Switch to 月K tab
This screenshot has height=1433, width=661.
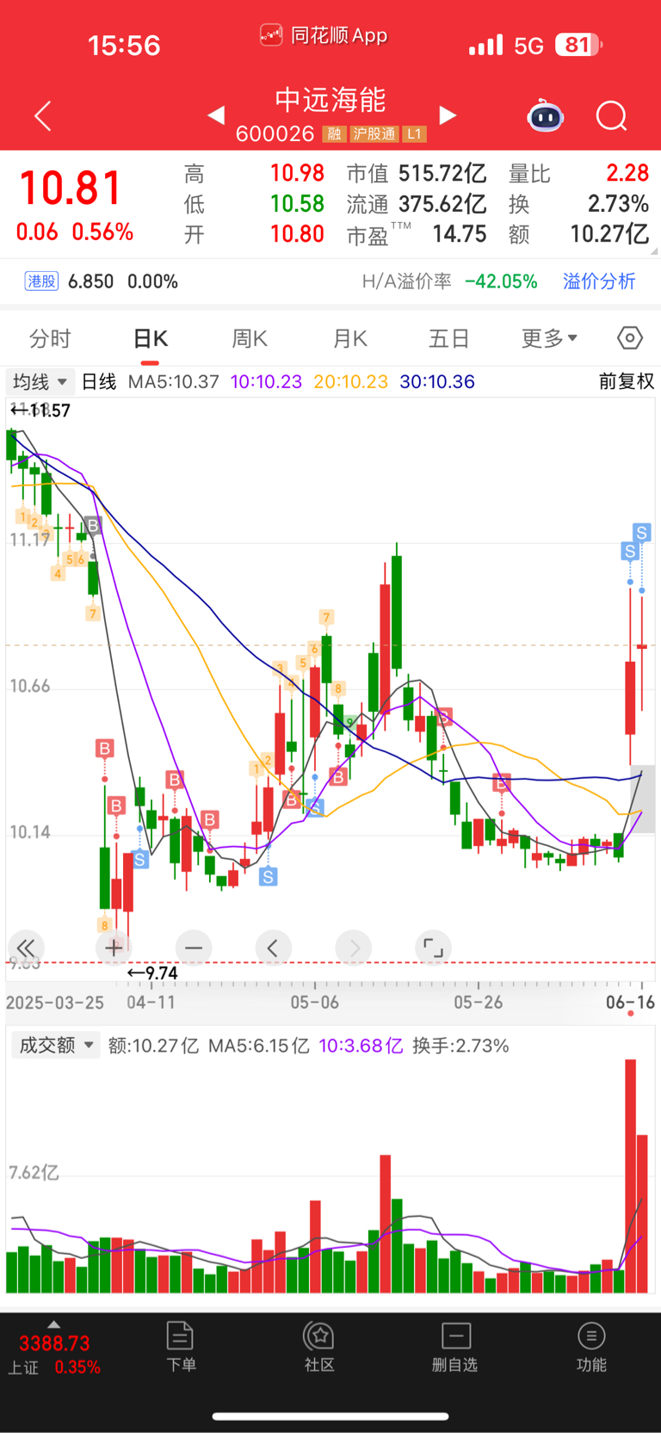click(349, 338)
